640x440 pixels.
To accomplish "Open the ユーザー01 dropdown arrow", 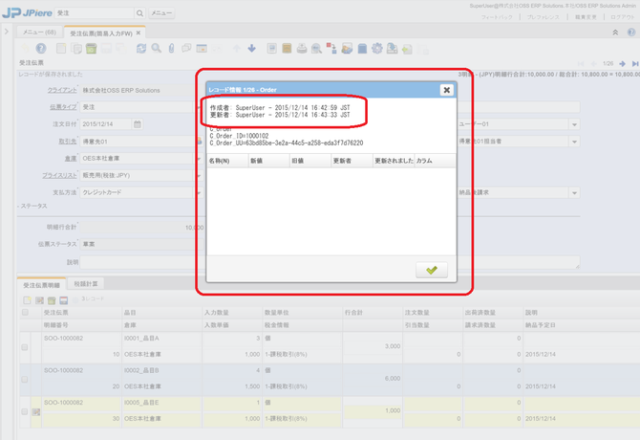I will coord(574,124).
